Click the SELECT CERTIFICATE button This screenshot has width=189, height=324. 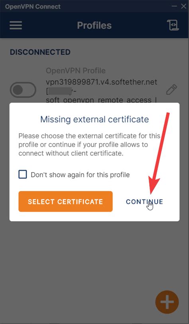65,202
